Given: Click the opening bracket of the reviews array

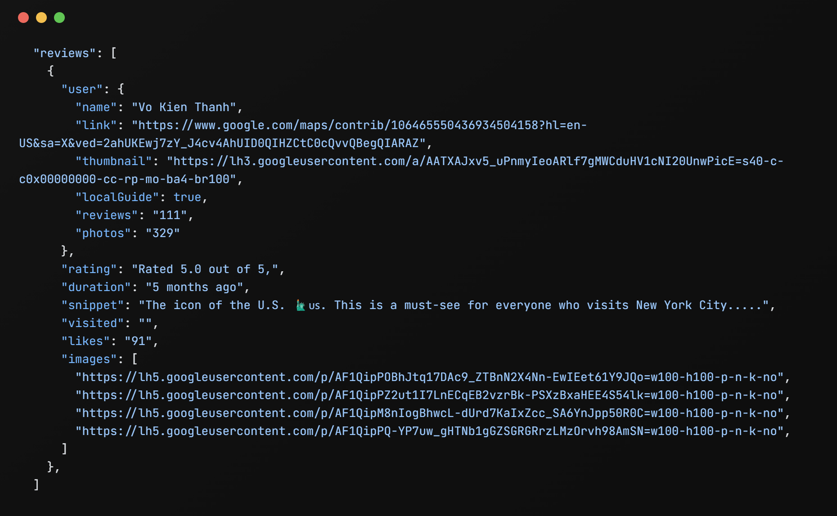Looking at the screenshot, I should [x=114, y=53].
